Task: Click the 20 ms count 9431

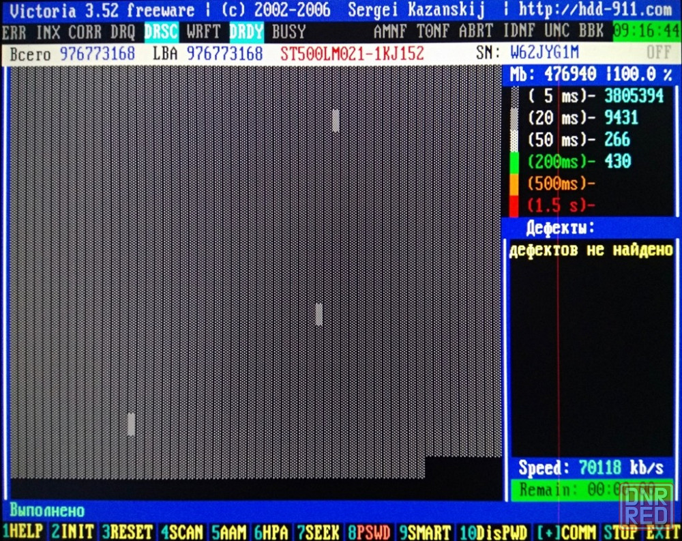Action: pyautogui.click(x=621, y=117)
